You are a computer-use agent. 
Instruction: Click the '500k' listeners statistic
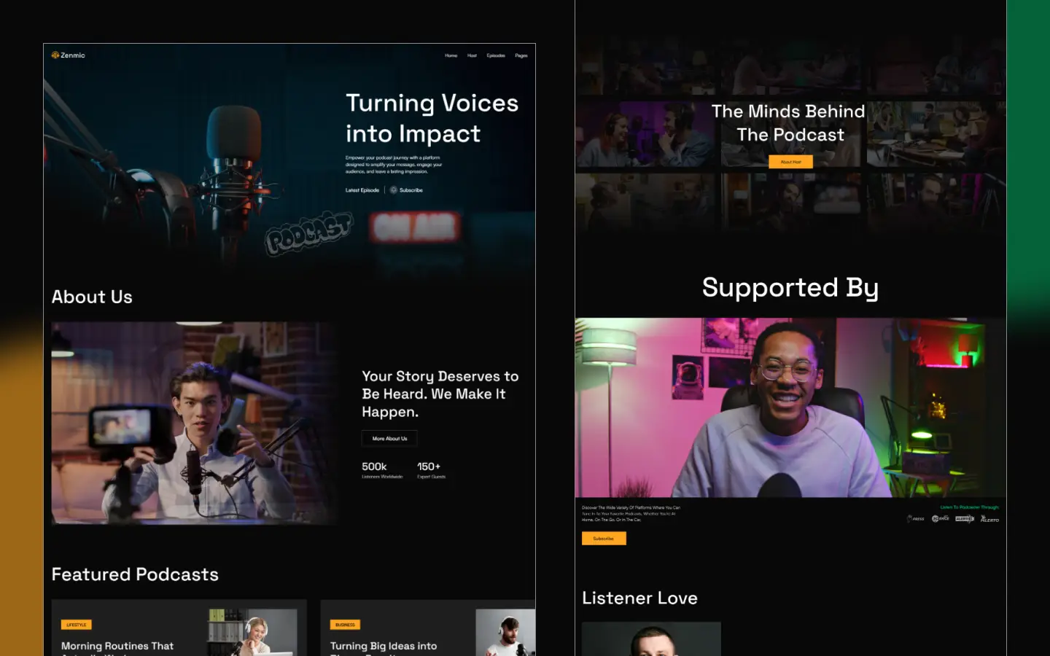[374, 466]
